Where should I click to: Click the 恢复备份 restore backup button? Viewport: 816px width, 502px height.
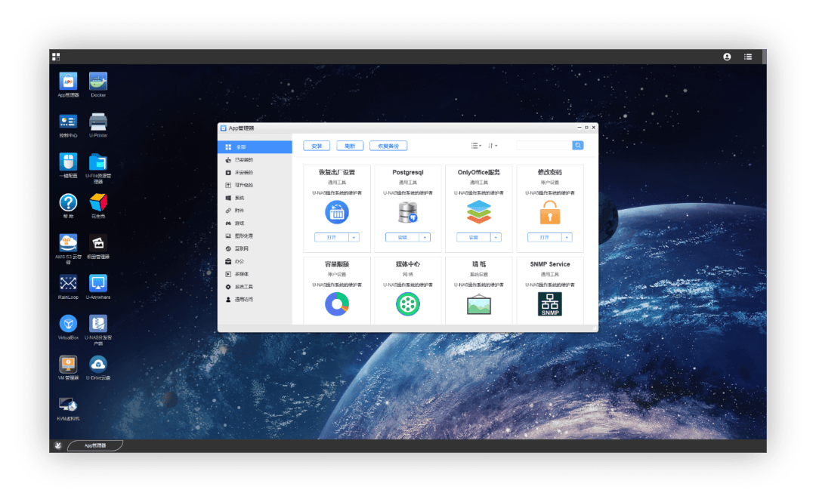[388, 146]
